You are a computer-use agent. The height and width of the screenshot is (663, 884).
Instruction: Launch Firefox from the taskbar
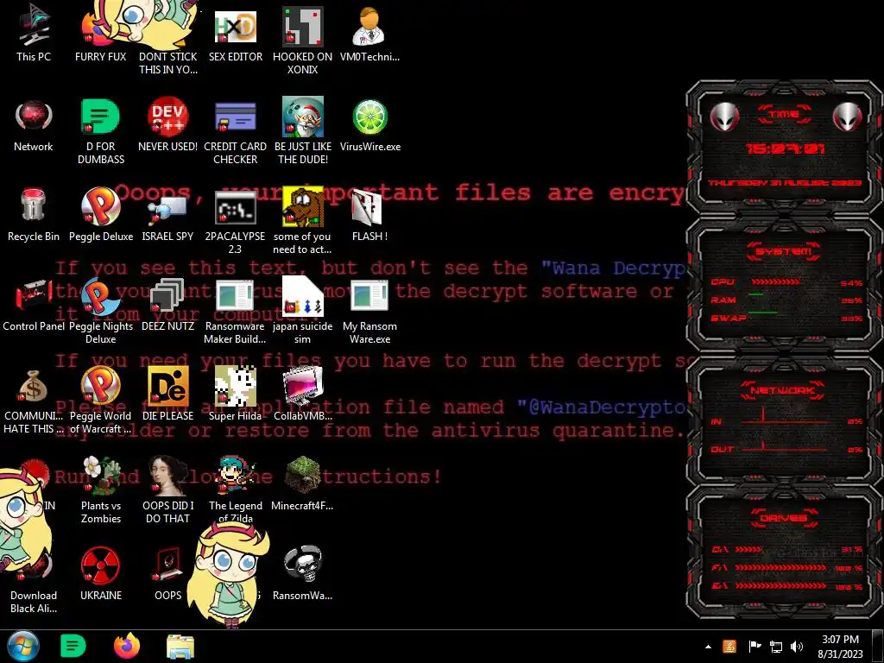(127, 646)
